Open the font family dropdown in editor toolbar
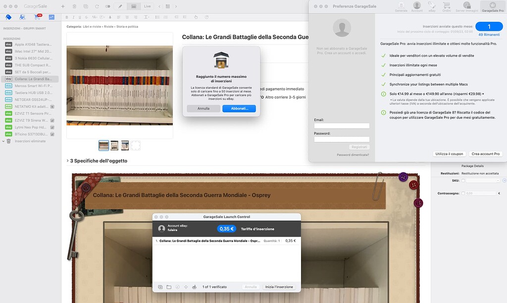This screenshot has height=303, width=507. pos(102,17)
